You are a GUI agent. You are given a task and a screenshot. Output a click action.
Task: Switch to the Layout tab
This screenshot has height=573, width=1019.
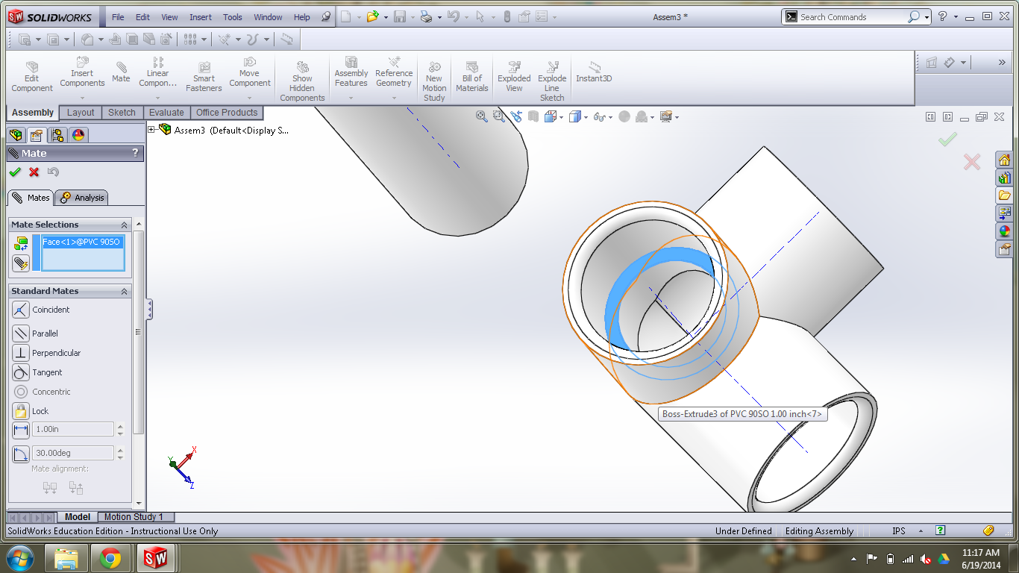[x=81, y=113]
